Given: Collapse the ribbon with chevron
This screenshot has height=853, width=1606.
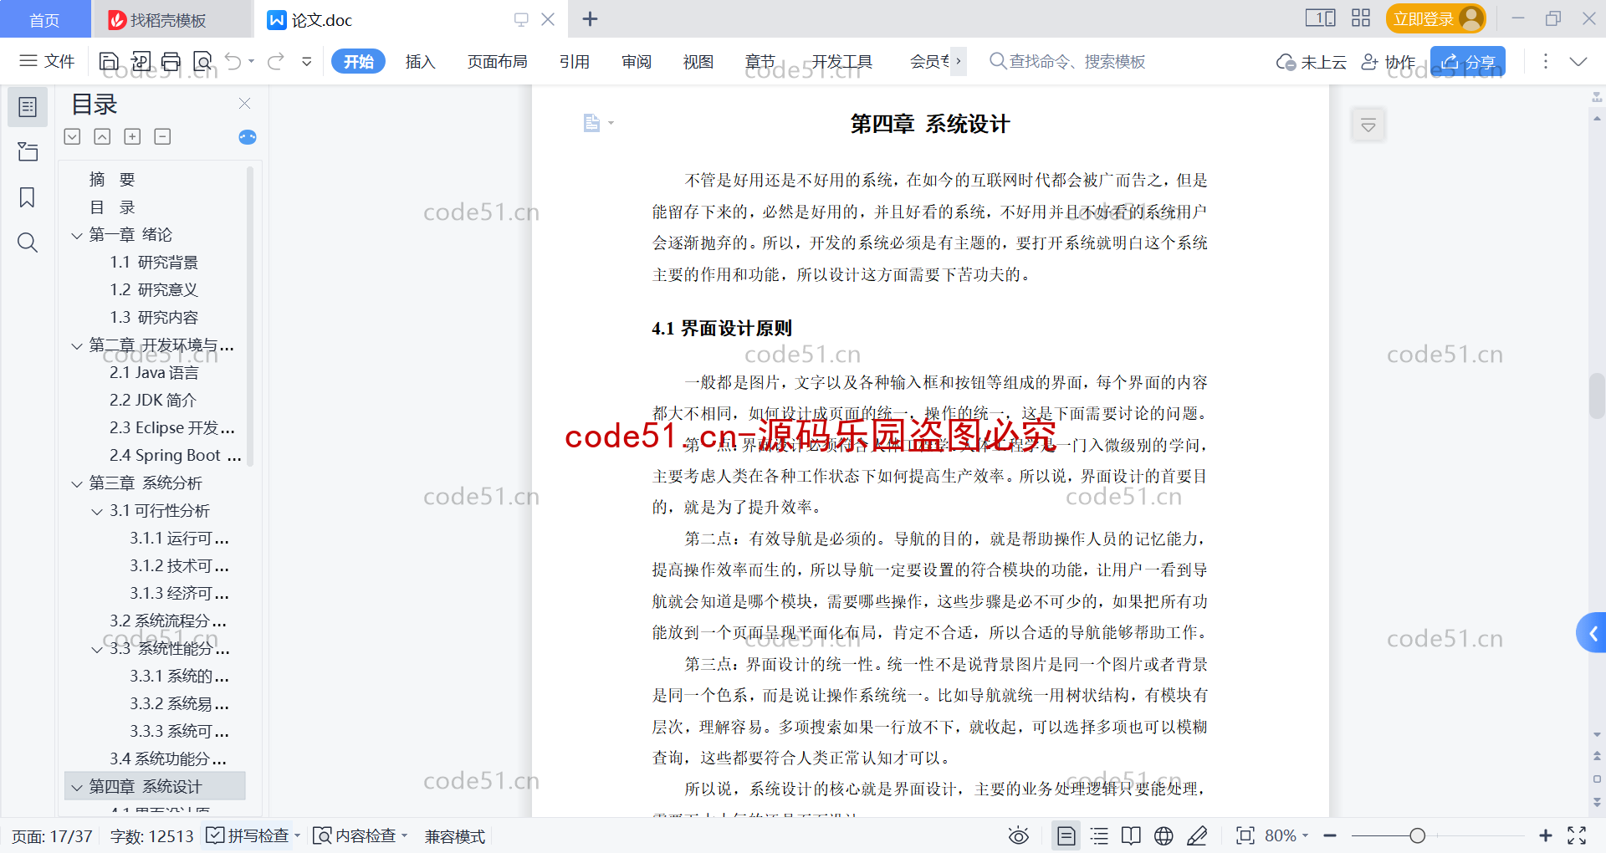Looking at the screenshot, I should [1578, 61].
